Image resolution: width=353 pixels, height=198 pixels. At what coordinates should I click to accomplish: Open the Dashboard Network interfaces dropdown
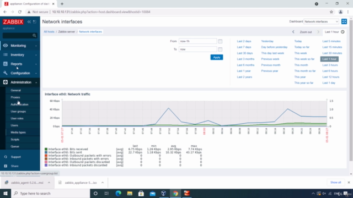click(x=321, y=21)
